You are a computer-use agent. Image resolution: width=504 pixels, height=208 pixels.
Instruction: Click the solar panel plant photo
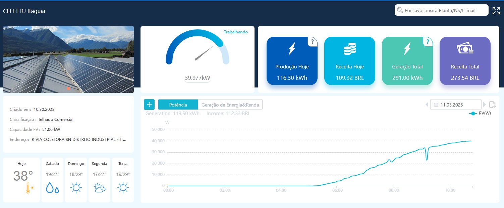tap(68, 59)
